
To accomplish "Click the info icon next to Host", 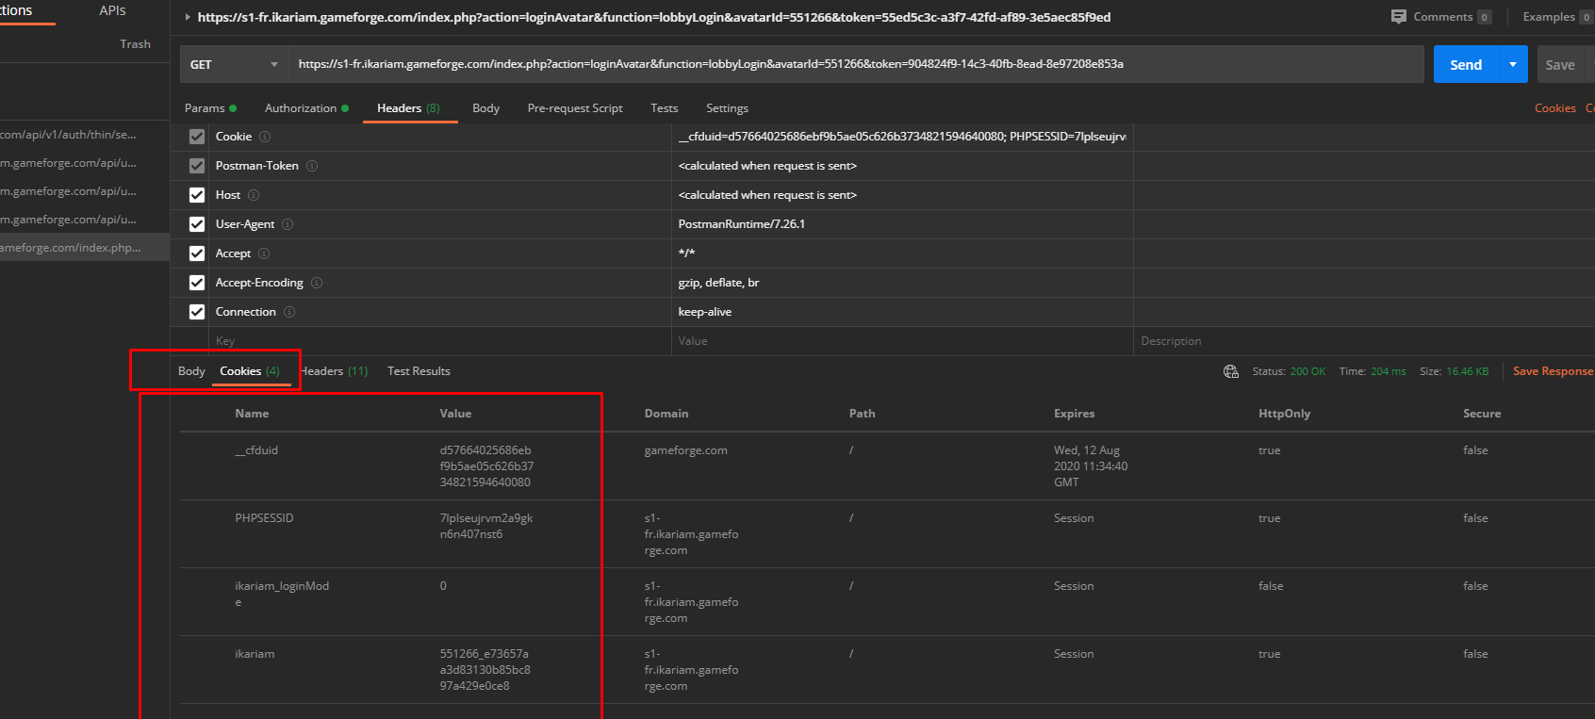I will [254, 195].
